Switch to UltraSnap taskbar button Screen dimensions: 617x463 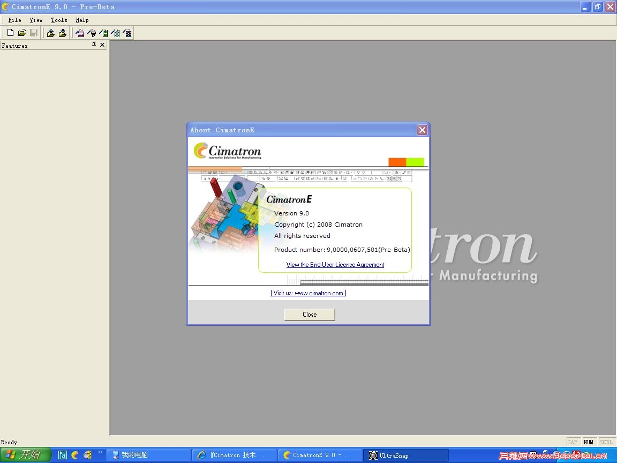point(405,455)
